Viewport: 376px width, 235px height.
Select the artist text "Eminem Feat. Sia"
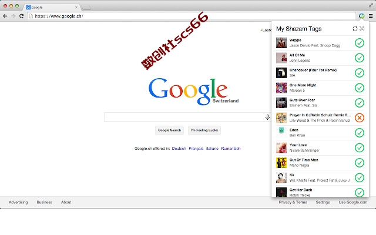pyautogui.click(x=303, y=106)
